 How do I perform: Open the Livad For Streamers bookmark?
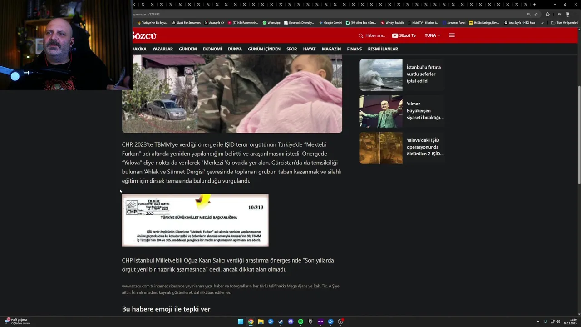coord(186,22)
